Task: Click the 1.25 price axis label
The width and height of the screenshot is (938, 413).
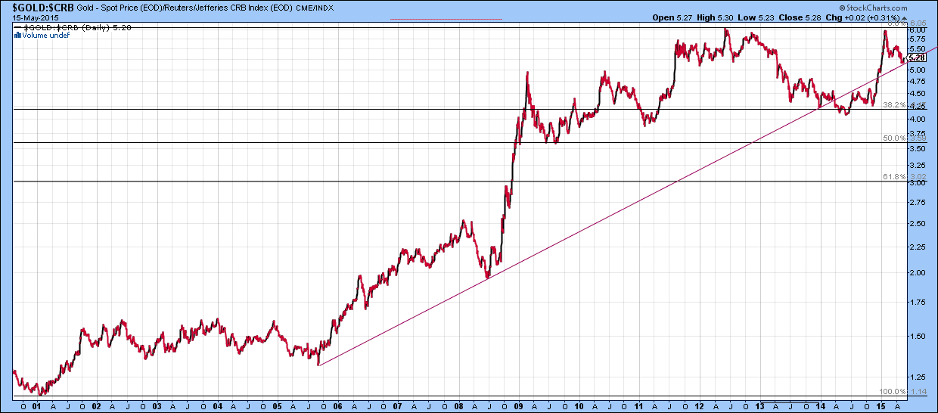Action: click(918, 377)
